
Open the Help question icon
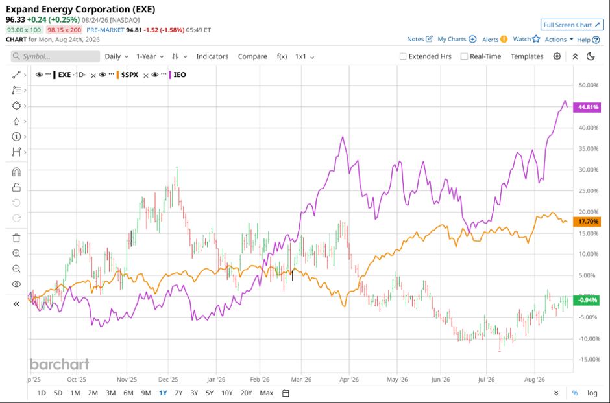(x=596, y=40)
